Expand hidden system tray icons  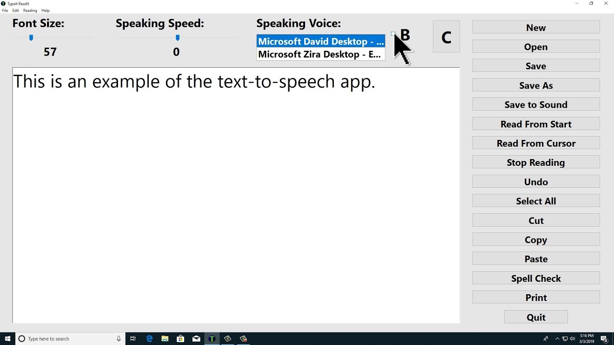click(x=557, y=338)
